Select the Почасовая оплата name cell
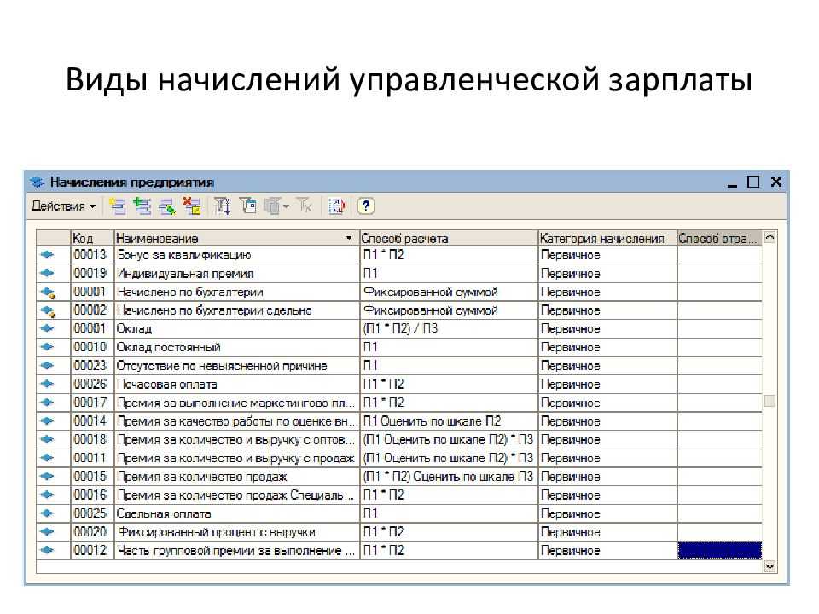The image size is (819, 614). click(236, 385)
